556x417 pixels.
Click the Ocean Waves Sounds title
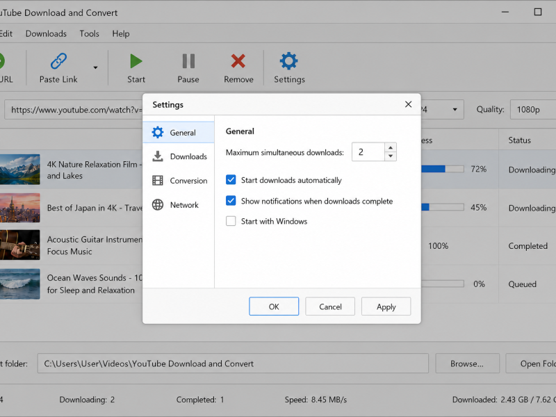point(95,284)
